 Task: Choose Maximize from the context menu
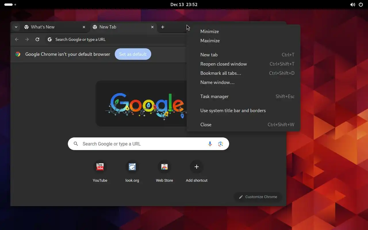click(x=243, y=41)
